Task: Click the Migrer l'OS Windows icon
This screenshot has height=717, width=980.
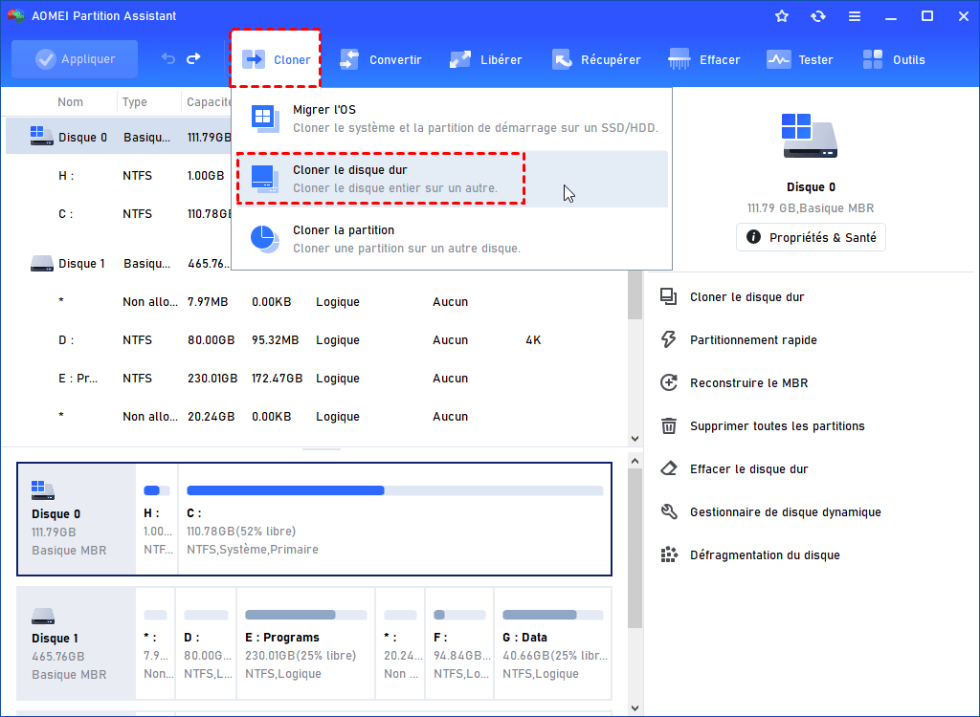Action: (265, 119)
